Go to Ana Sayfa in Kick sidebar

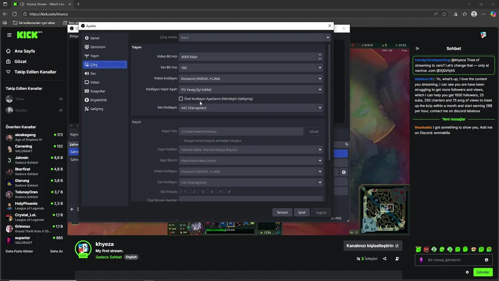point(25,51)
